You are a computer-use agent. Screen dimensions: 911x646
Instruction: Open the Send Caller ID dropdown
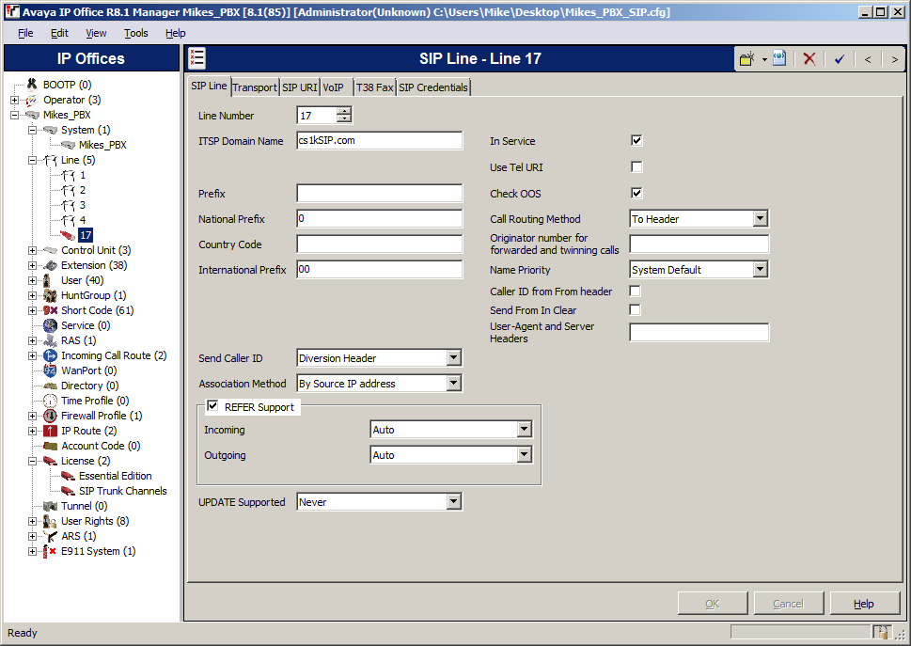point(454,358)
